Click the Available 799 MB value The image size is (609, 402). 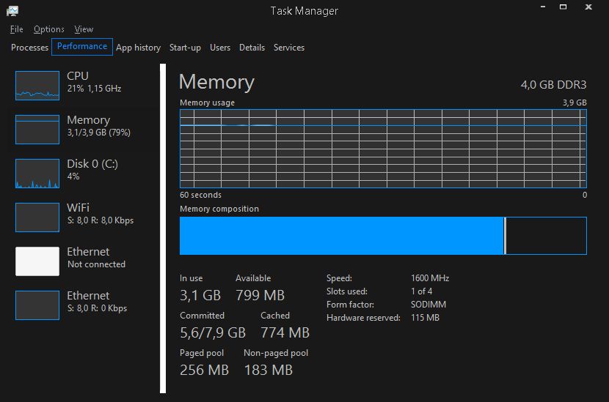pos(260,295)
